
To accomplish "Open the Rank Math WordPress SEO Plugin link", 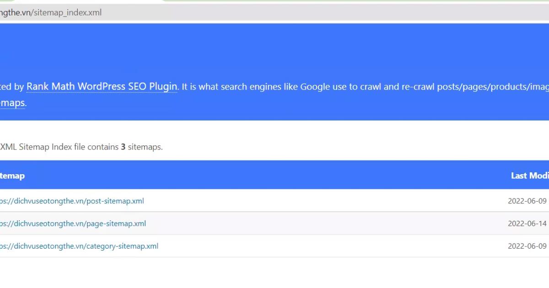I will click(102, 86).
